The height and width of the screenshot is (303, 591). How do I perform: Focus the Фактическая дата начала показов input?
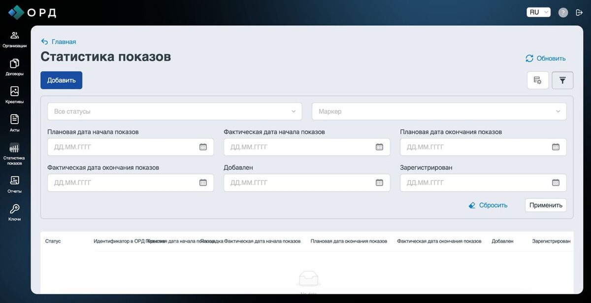pyautogui.click(x=307, y=147)
